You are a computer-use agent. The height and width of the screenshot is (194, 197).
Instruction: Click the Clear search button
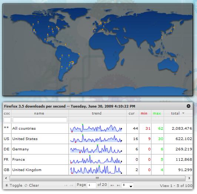click(x=32, y=186)
